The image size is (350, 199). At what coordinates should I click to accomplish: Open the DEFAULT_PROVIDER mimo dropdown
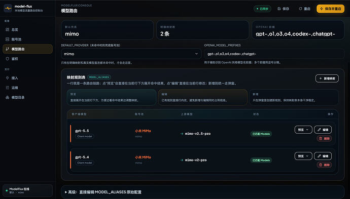point(131,54)
